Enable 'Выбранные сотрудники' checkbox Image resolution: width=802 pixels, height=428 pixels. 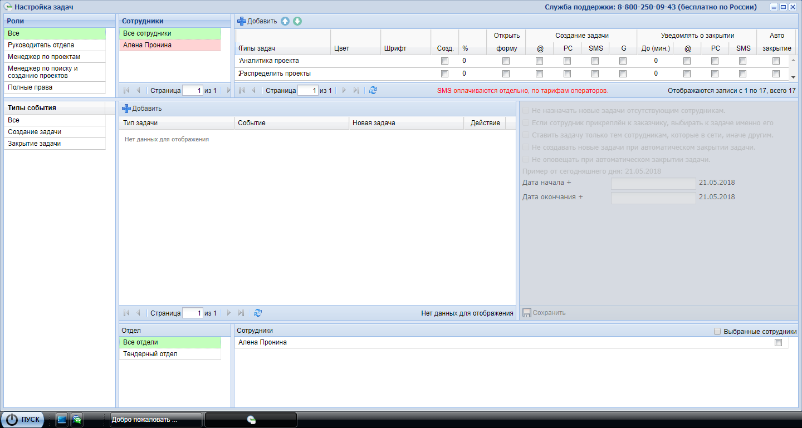[717, 332]
